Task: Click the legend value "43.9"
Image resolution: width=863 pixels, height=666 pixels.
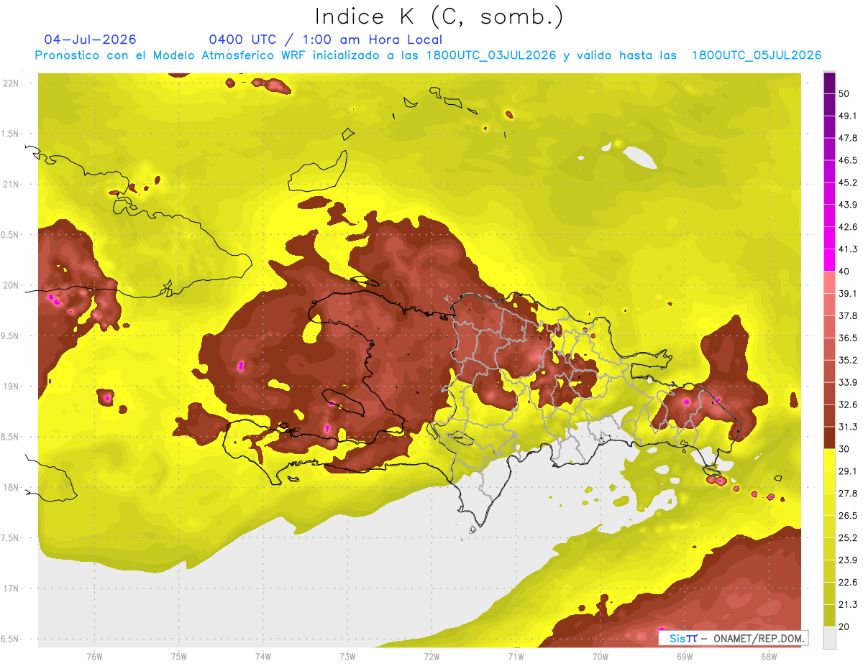Action: [847, 205]
